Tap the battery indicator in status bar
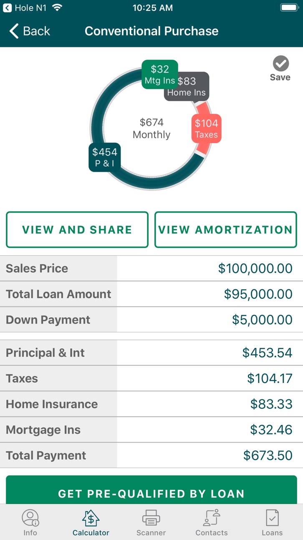 pos(289,8)
